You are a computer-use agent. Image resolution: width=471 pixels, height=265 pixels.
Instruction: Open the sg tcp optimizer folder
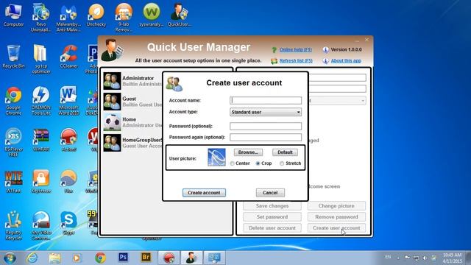(41, 59)
